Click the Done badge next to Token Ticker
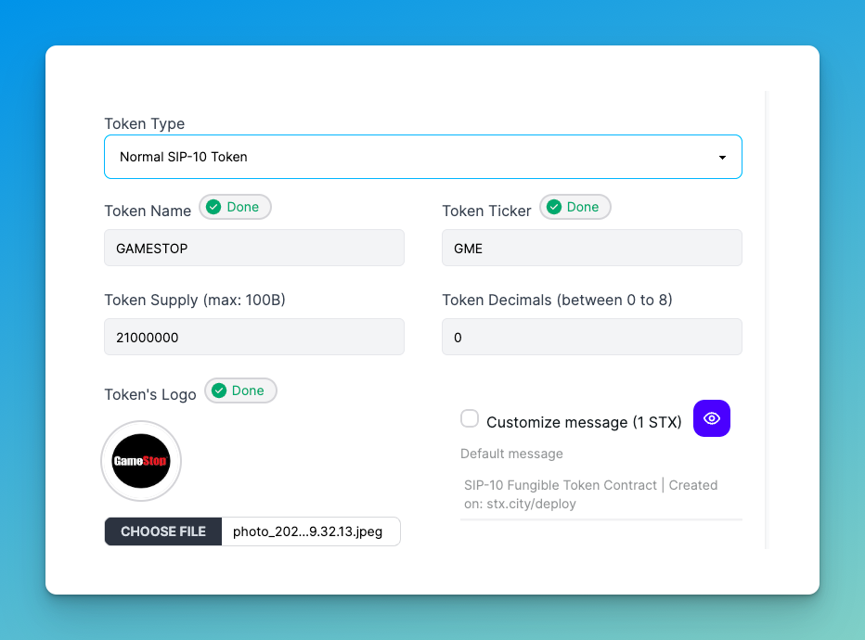Screen dimensions: 865x640 point(575,207)
